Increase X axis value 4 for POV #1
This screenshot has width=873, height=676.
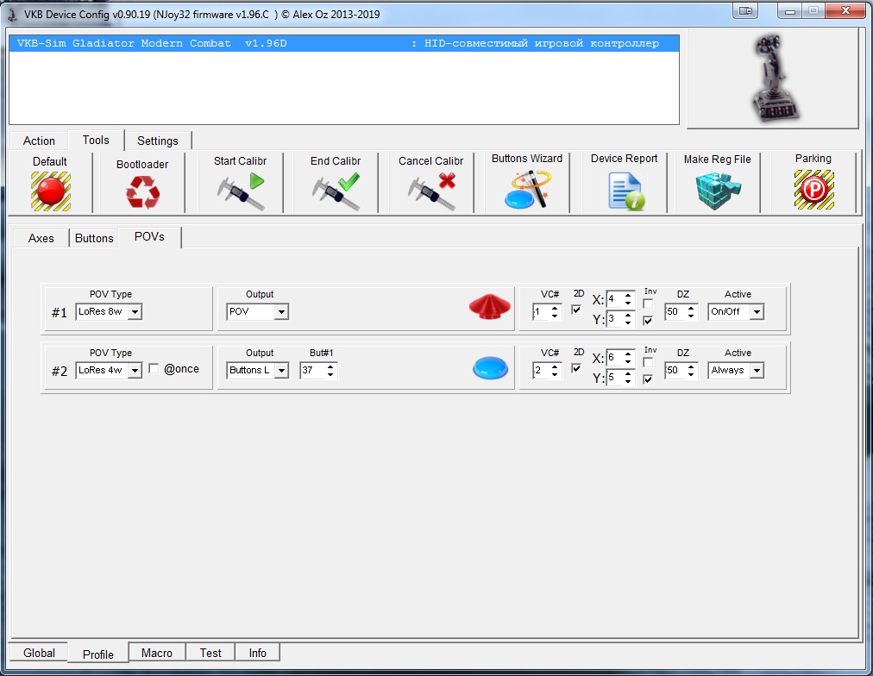tap(628, 296)
